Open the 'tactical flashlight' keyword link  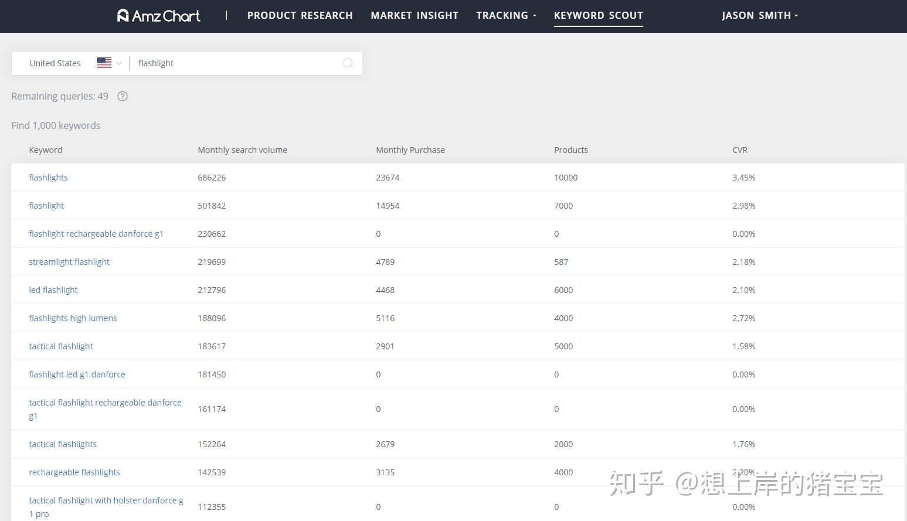coord(61,346)
